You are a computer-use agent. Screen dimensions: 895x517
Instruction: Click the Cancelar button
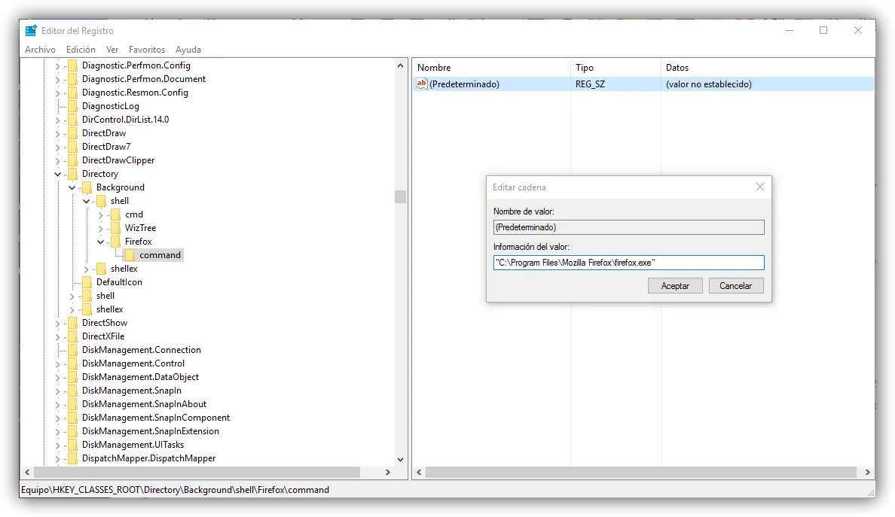(736, 285)
